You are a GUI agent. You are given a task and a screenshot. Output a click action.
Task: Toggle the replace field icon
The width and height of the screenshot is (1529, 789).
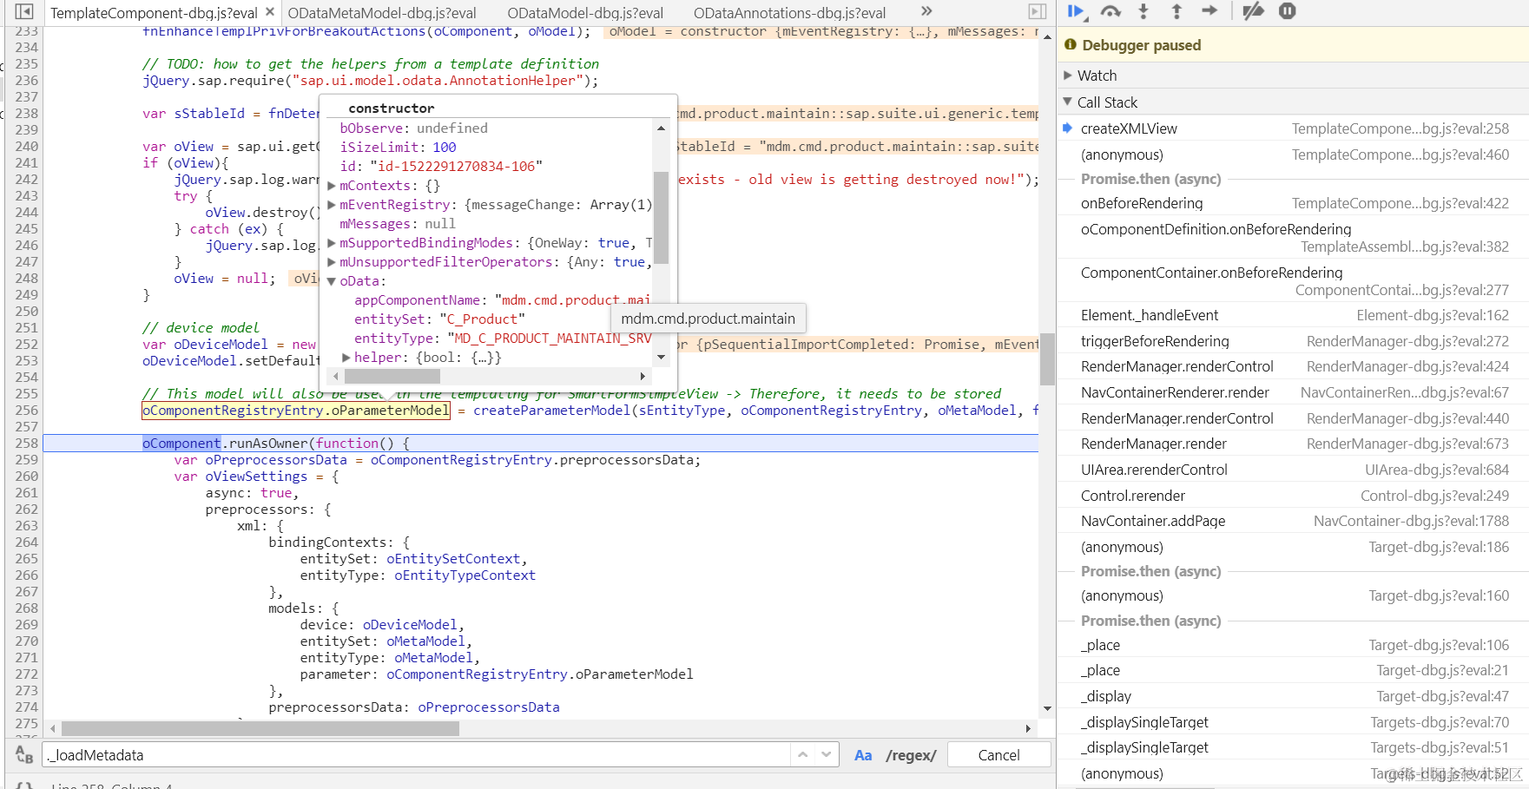(24, 755)
